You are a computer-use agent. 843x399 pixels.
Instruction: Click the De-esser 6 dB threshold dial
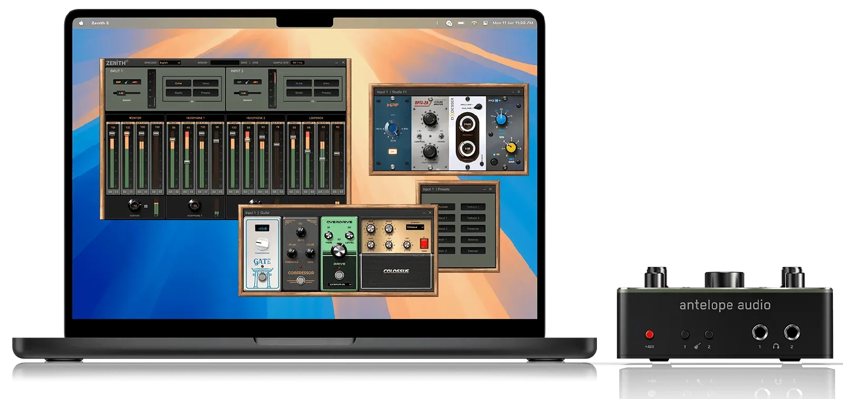pyautogui.click(x=467, y=149)
